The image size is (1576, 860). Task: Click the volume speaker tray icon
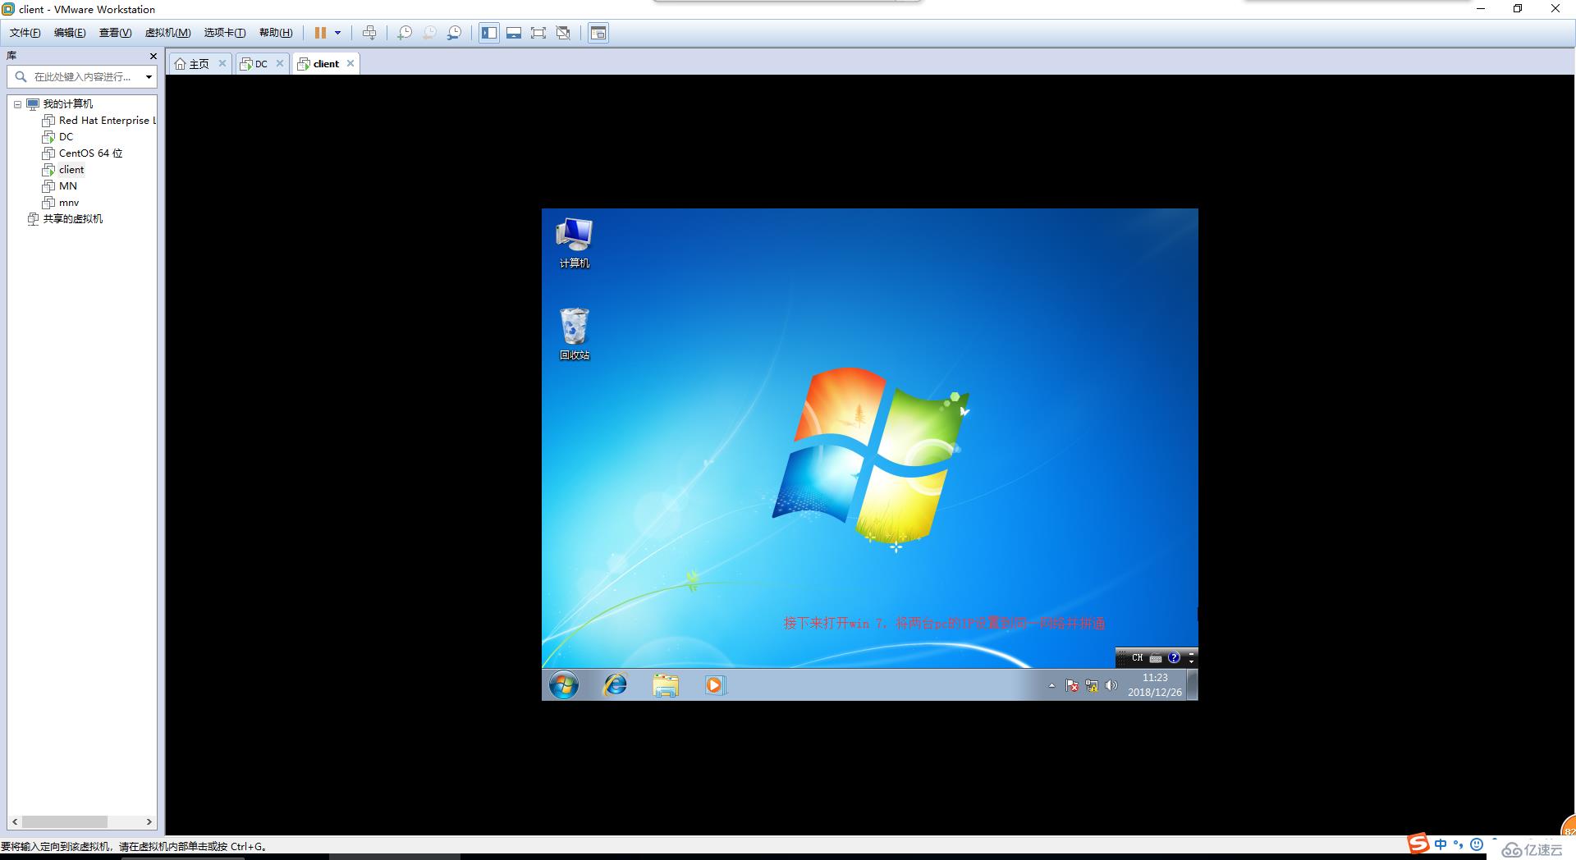click(1111, 685)
